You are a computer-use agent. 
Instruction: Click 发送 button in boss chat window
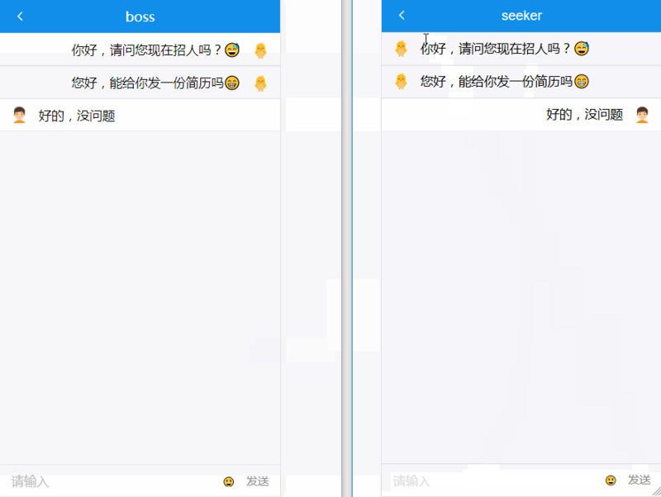point(258,481)
